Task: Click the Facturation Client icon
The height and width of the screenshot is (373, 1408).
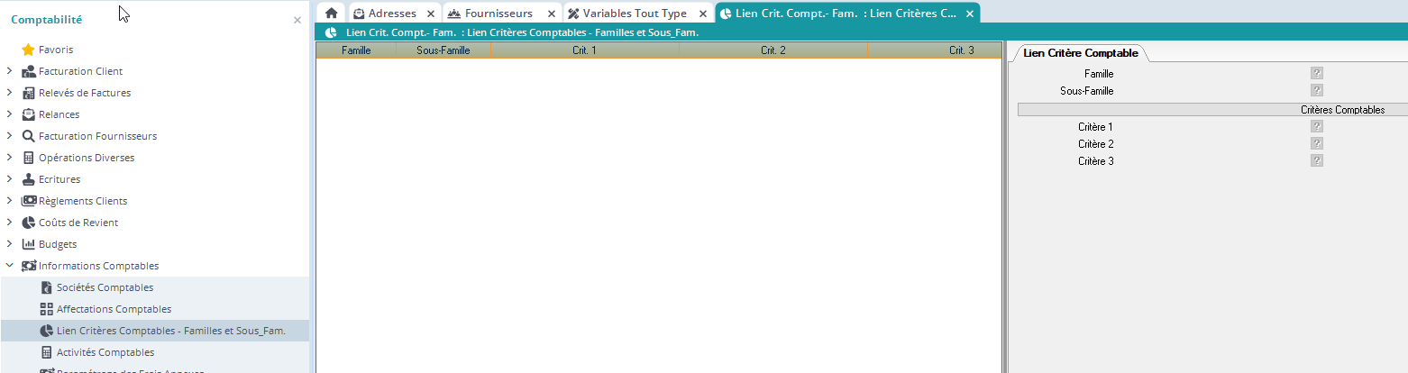Action: click(28, 71)
